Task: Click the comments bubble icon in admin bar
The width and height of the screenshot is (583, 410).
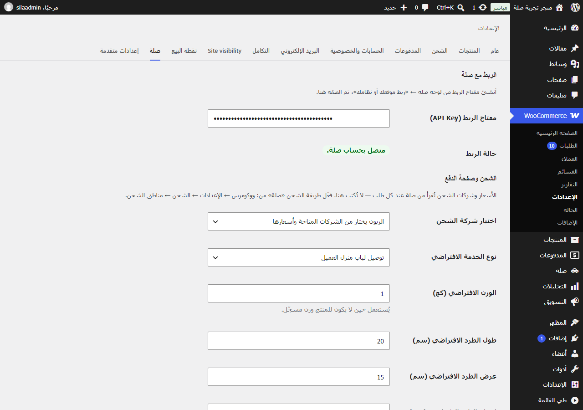Action: tap(425, 7)
